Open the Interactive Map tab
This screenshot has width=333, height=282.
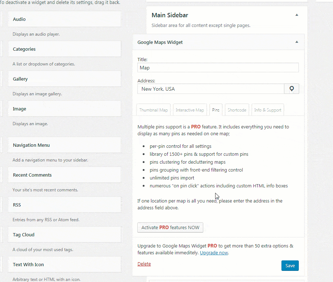click(190, 110)
